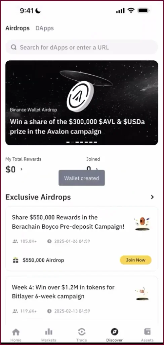The width and height of the screenshot is (164, 345).
Task: Open the Avalon campaign banner
Action: (x=82, y=103)
